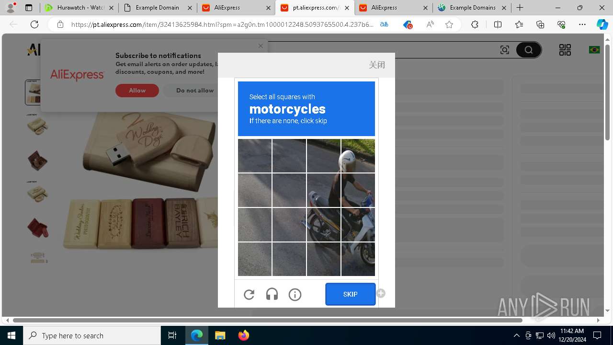Click the captcha refresh icon
613x345 pixels.
click(249, 294)
